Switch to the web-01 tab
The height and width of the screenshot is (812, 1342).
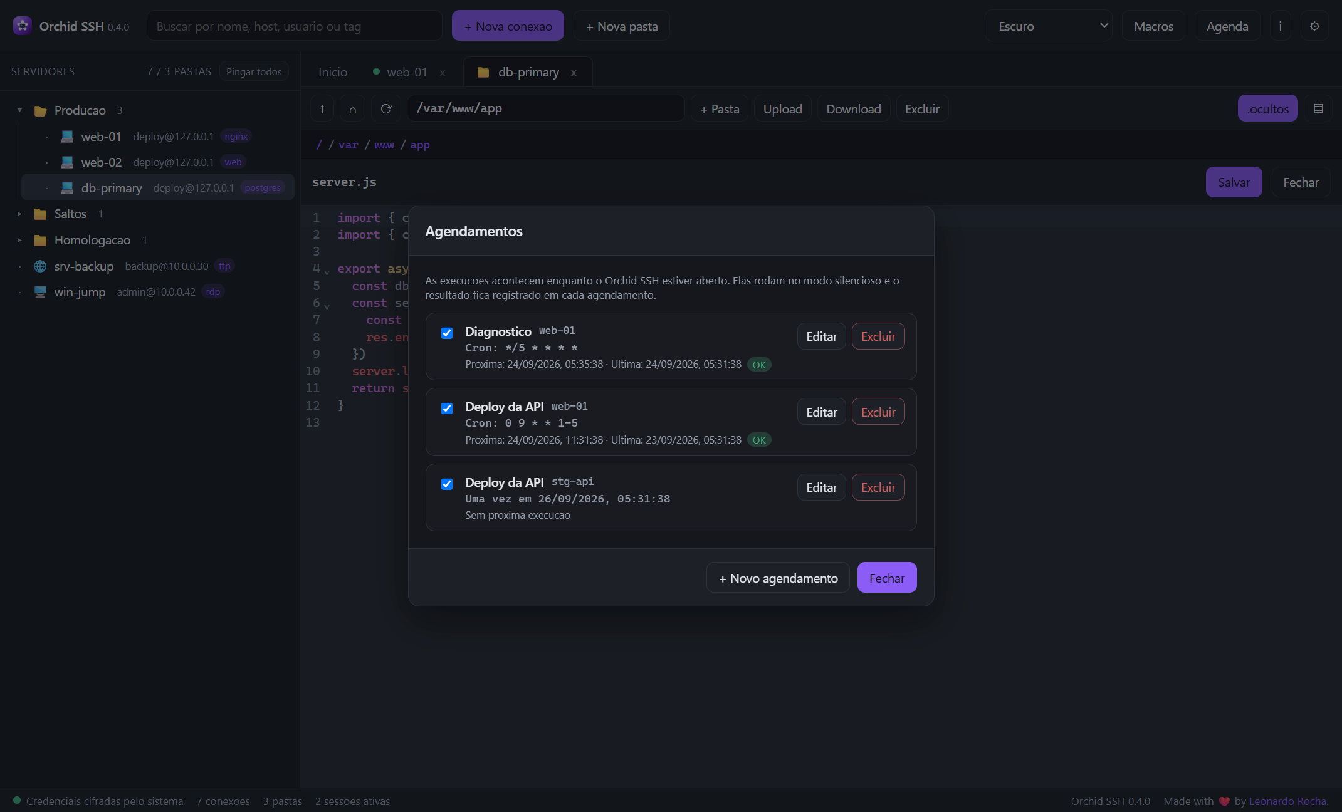407,72
